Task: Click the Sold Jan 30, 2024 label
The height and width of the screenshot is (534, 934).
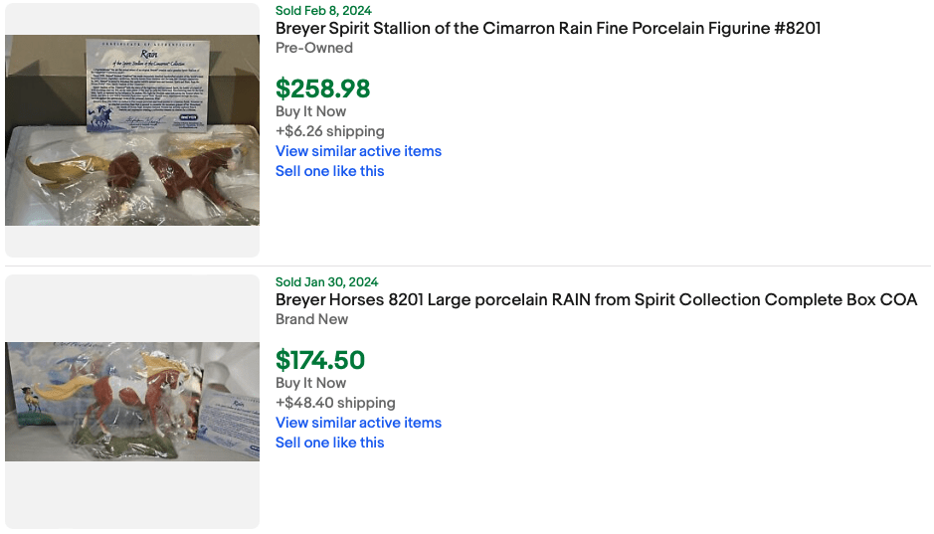Action: (x=326, y=282)
